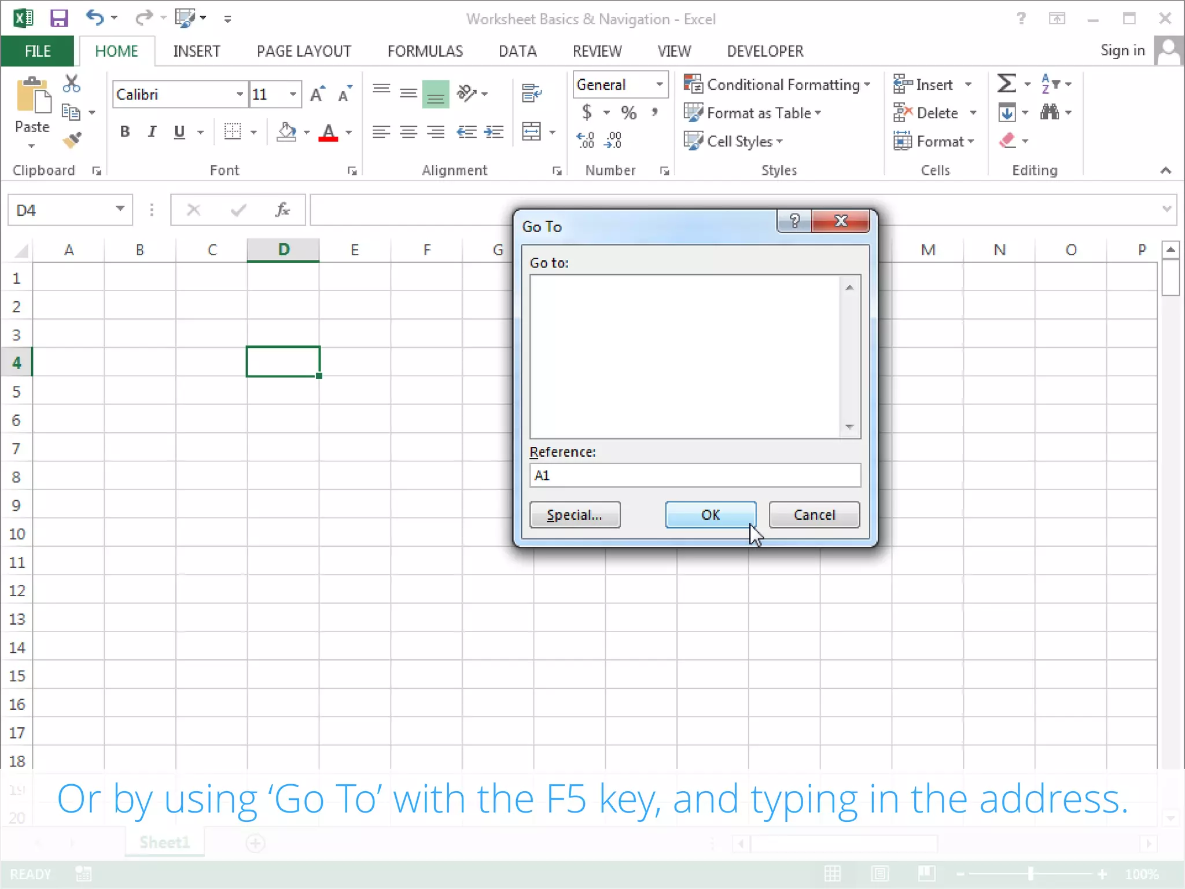Click the Paste clipboard icon
Viewport: 1185px width, 889px height.
click(x=33, y=95)
